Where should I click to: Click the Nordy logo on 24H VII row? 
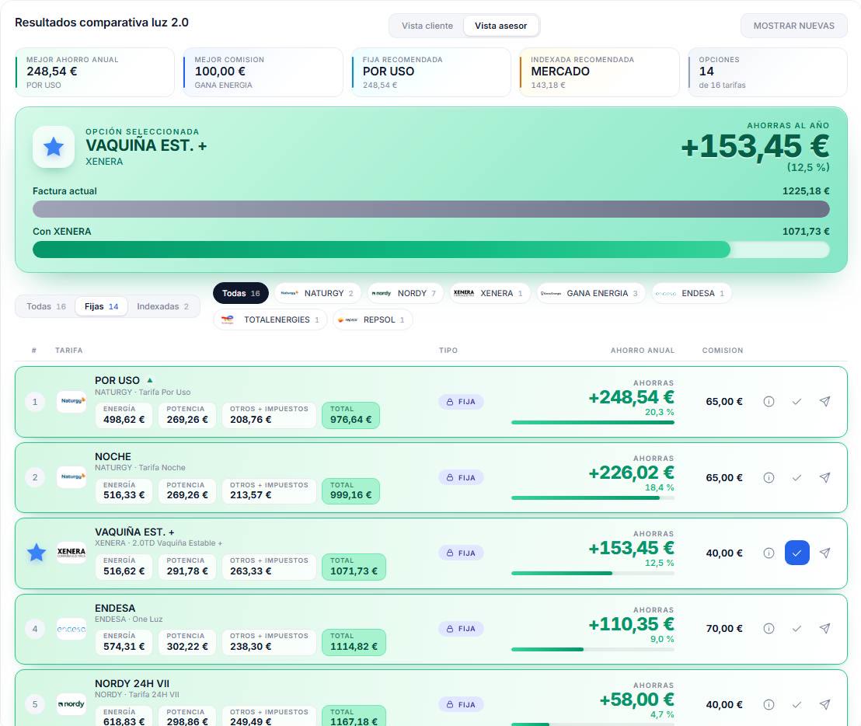(71, 704)
